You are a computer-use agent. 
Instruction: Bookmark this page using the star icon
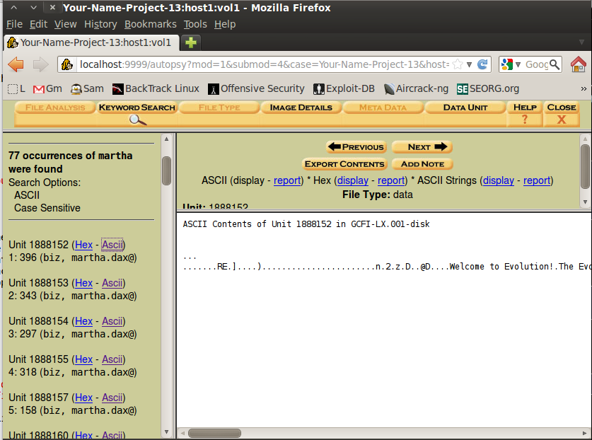click(457, 64)
